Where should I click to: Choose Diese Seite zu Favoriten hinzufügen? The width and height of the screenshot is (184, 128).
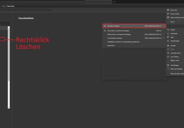pyautogui.click(x=134, y=31)
